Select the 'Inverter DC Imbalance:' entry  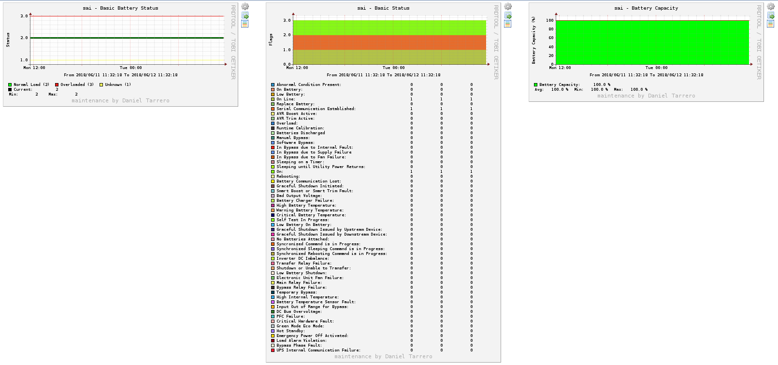coord(372,258)
